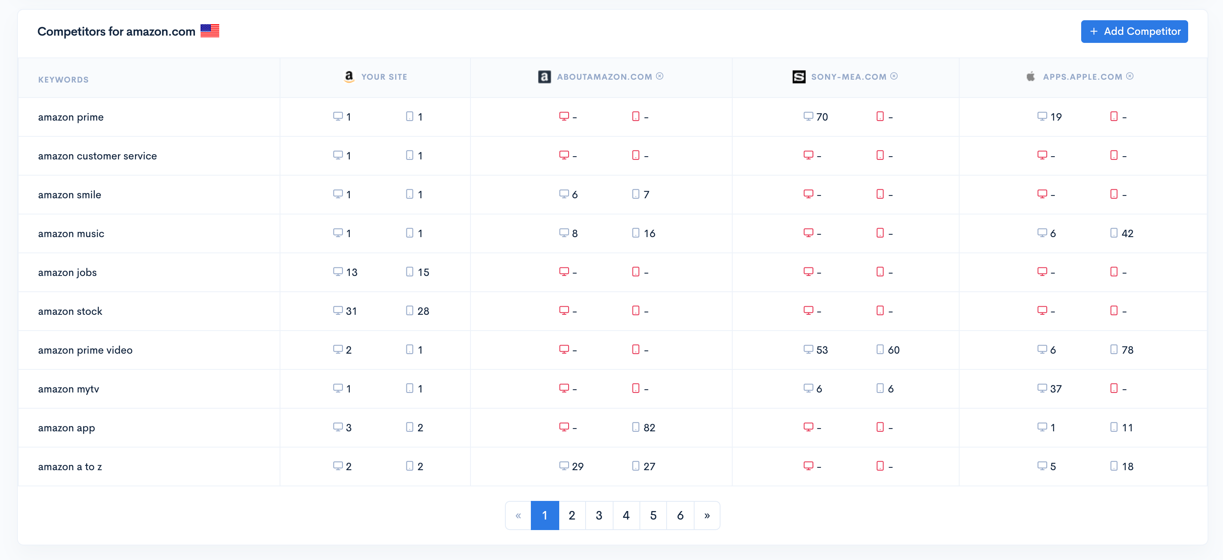The height and width of the screenshot is (560, 1223).
Task: Click previous page double-arrow
Action: pos(518,515)
